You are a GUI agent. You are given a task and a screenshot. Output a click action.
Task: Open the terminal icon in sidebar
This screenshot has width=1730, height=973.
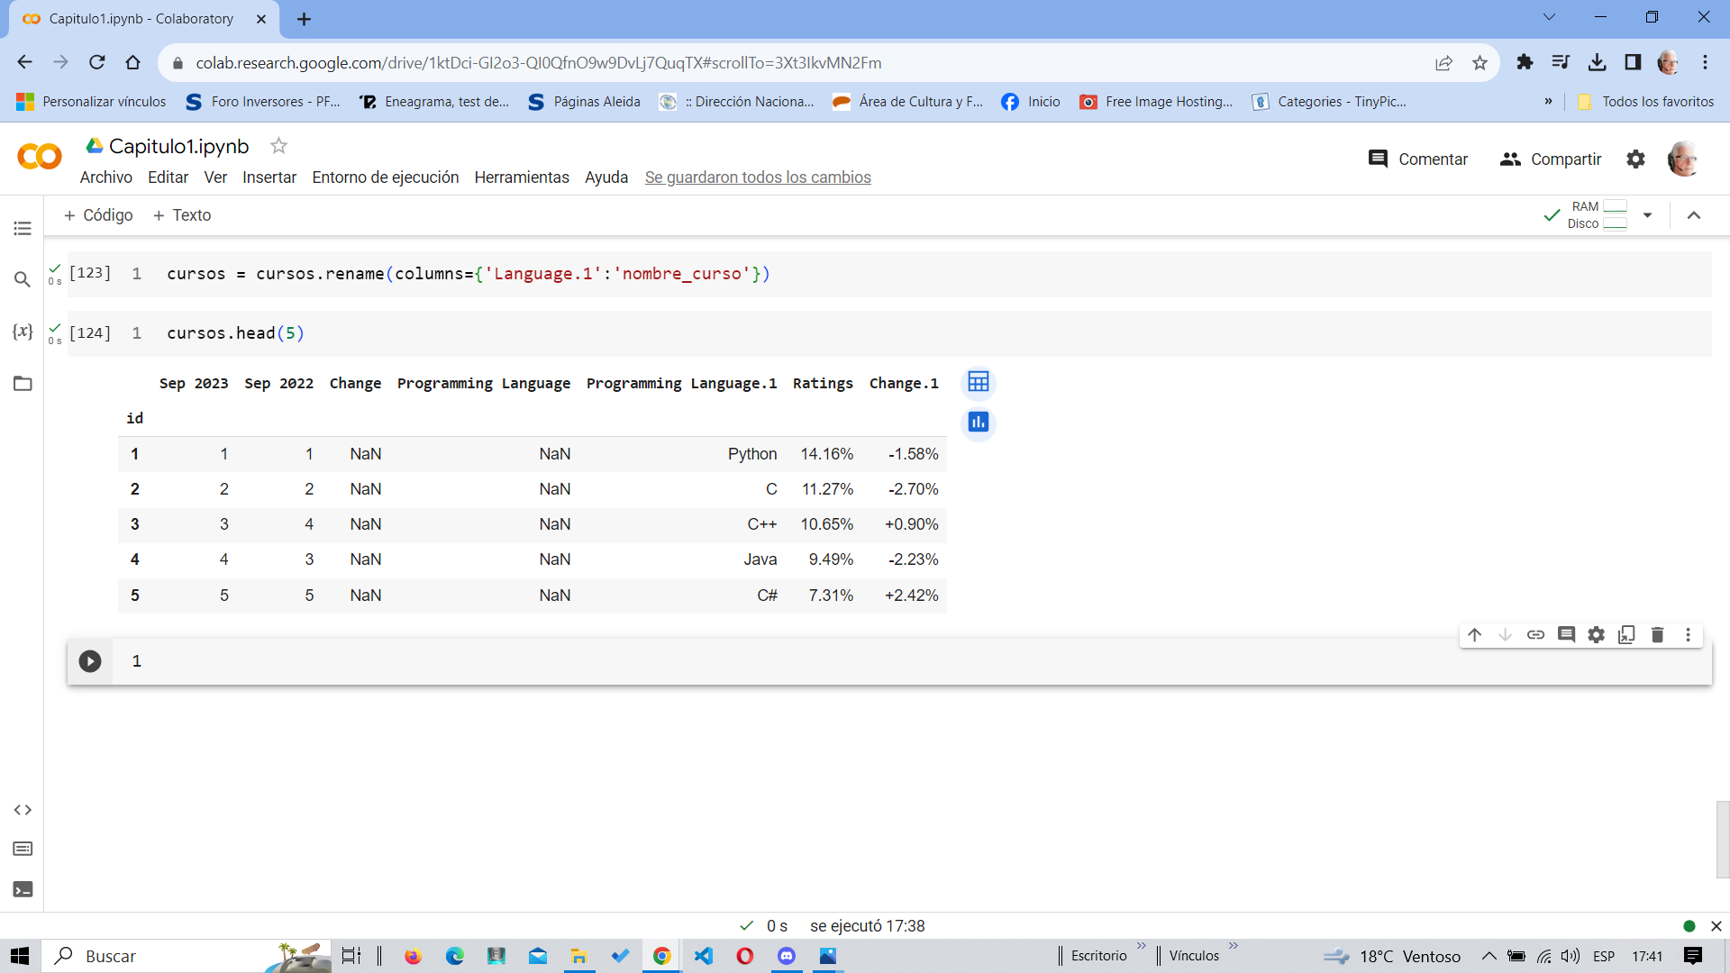[x=23, y=889]
